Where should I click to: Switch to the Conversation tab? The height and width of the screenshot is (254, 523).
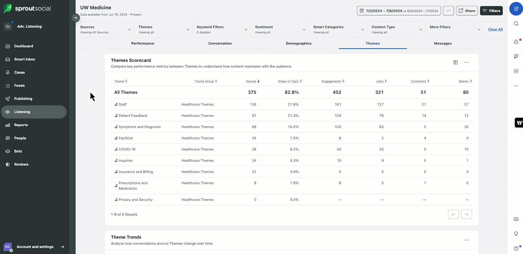220,43
